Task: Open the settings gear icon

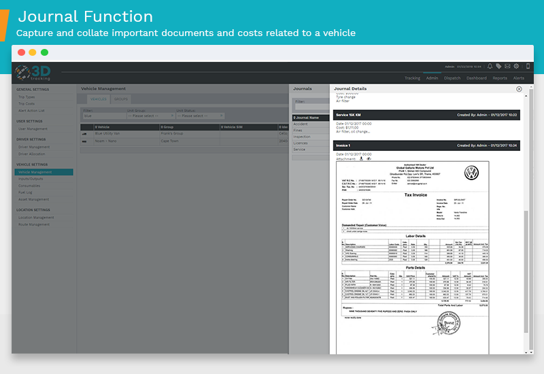Action: [516, 67]
